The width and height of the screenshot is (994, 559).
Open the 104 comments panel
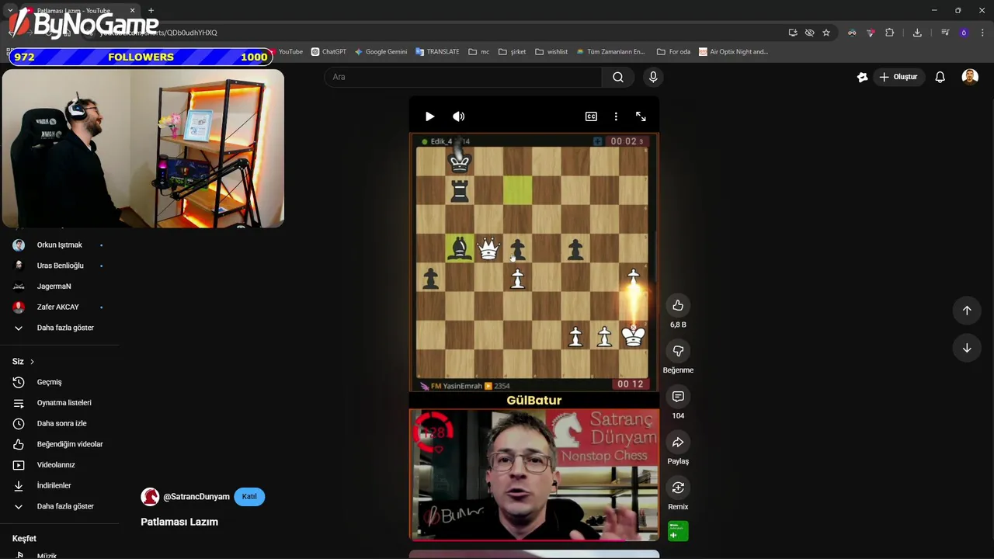(678, 397)
